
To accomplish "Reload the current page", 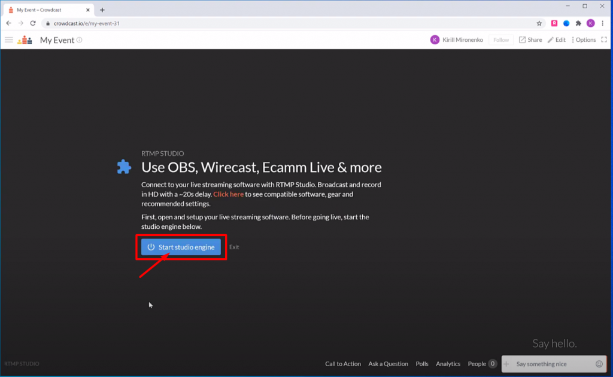I will coord(33,23).
